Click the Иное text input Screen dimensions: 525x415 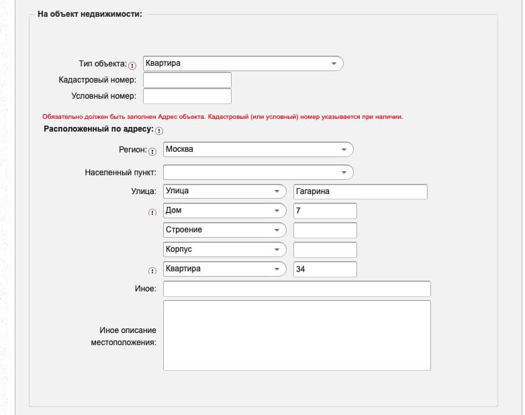297,289
